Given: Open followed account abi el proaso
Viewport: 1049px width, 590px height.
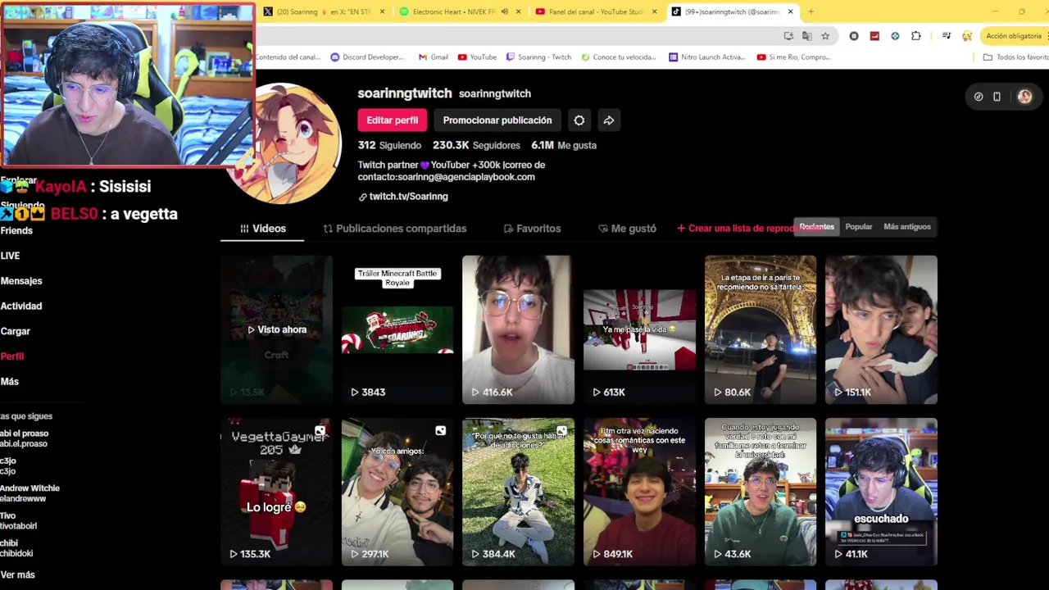Looking at the screenshot, I should coord(25,438).
